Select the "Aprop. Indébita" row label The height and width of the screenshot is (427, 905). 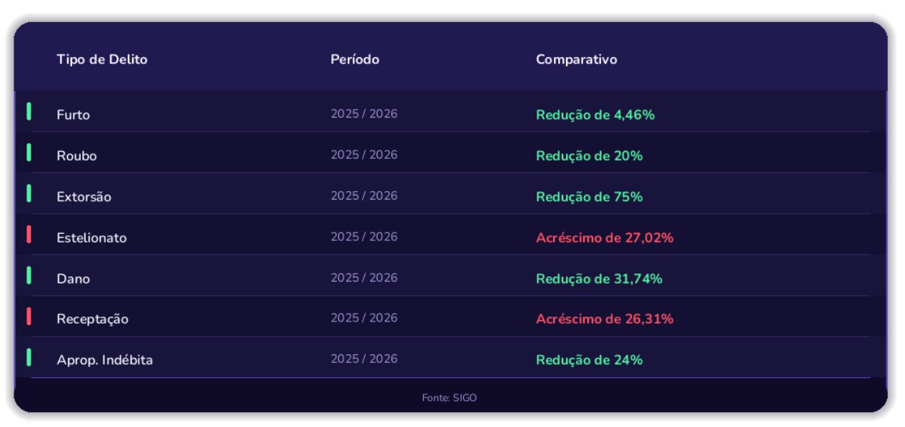pyautogui.click(x=105, y=360)
